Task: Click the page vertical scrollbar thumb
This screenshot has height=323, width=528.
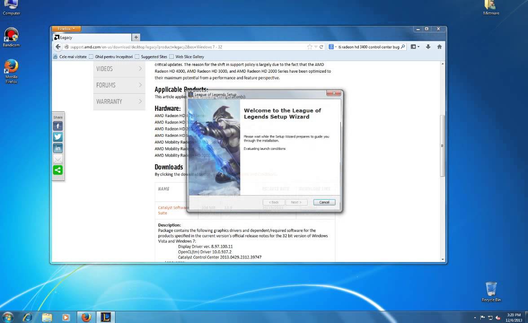Action: click(x=443, y=145)
